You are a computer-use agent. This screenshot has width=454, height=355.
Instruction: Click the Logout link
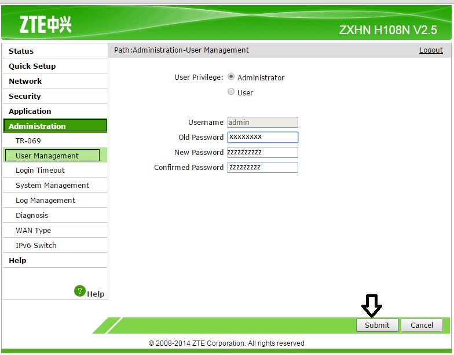(431, 50)
